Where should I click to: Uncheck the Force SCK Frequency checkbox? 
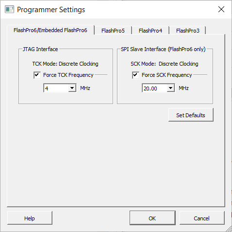[x=135, y=75]
